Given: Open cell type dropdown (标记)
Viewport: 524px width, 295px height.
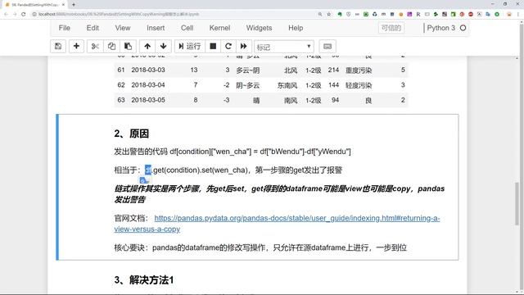Looking at the screenshot, I should coord(284,47).
